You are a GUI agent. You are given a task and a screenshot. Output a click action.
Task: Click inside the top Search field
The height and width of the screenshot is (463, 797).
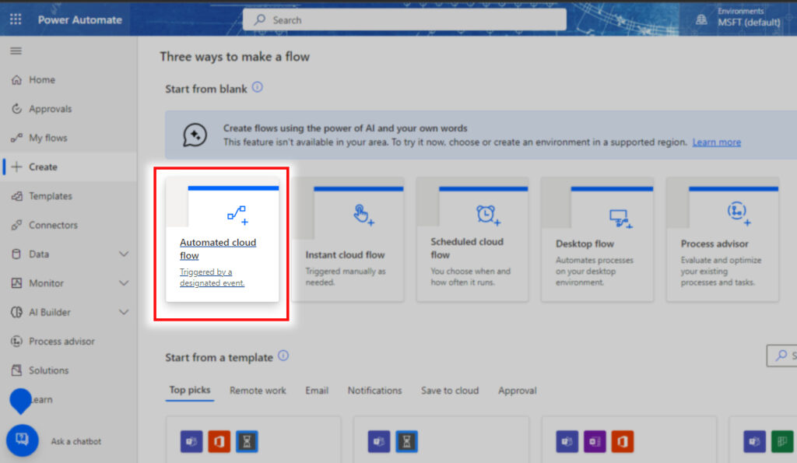click(x=405, y=19)
